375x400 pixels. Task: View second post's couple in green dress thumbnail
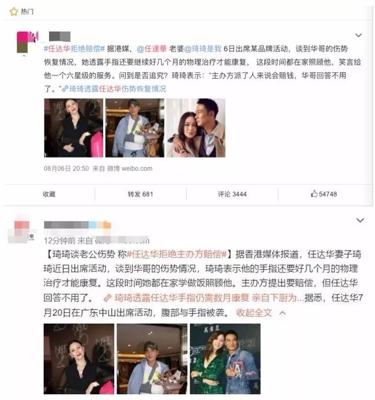click(225, 358)
